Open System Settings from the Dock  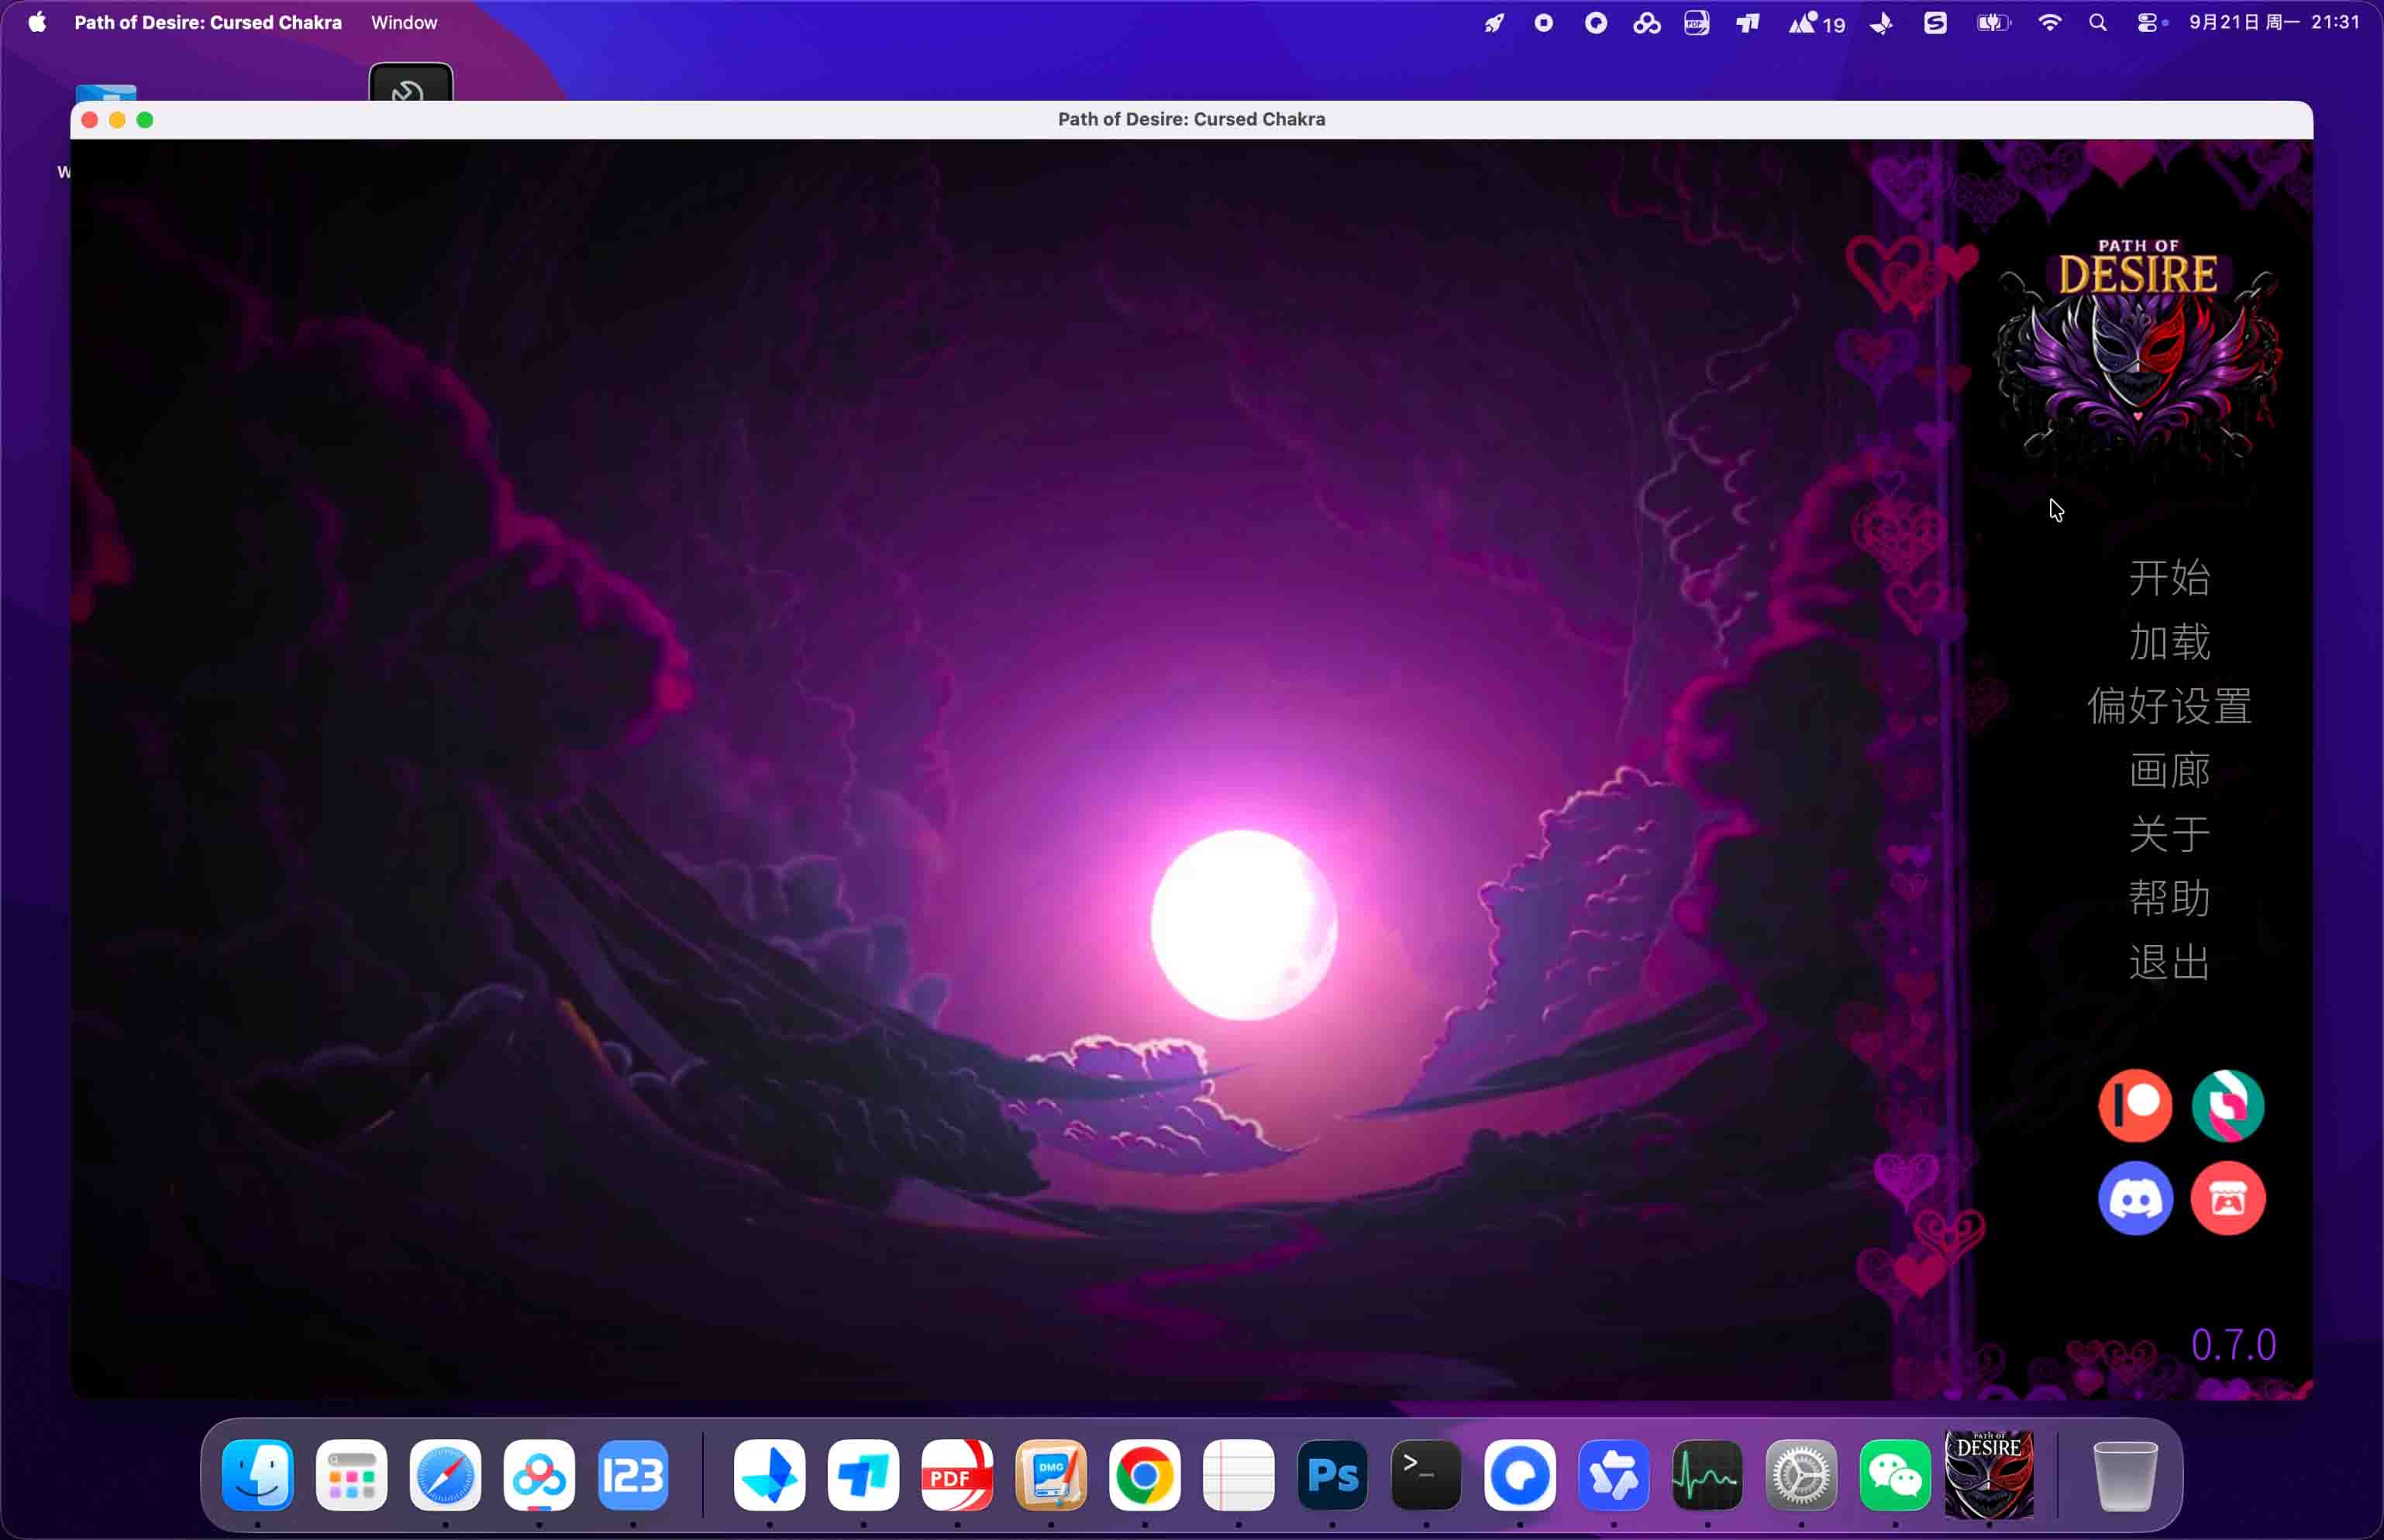[x=1802, y=1475]
